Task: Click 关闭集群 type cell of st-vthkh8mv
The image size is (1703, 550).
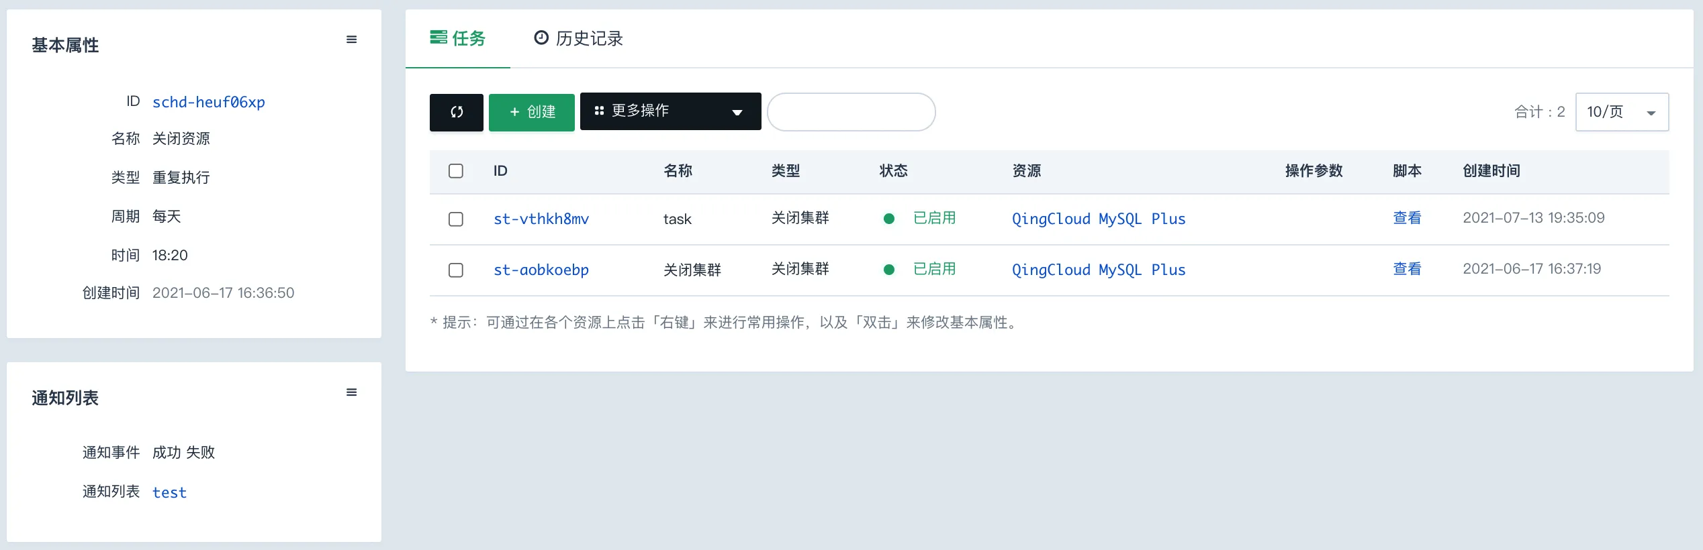Action: (x=800, y=218)
